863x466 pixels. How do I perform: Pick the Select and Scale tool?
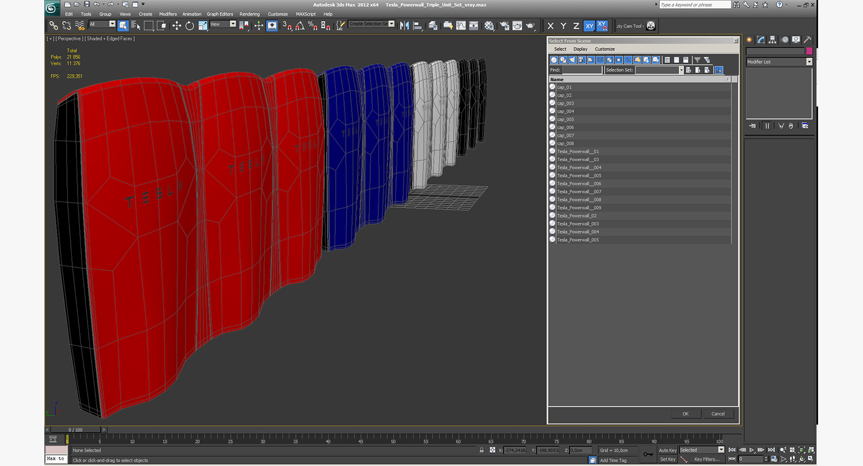[x=202, y=26]
